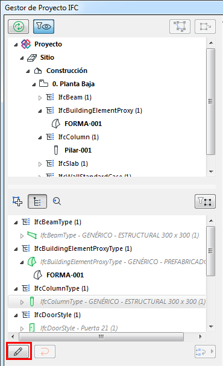Collapse the IfcDoorStyle (1) group
This screenshot has height=366, width=223.
[x=16, y=316]
